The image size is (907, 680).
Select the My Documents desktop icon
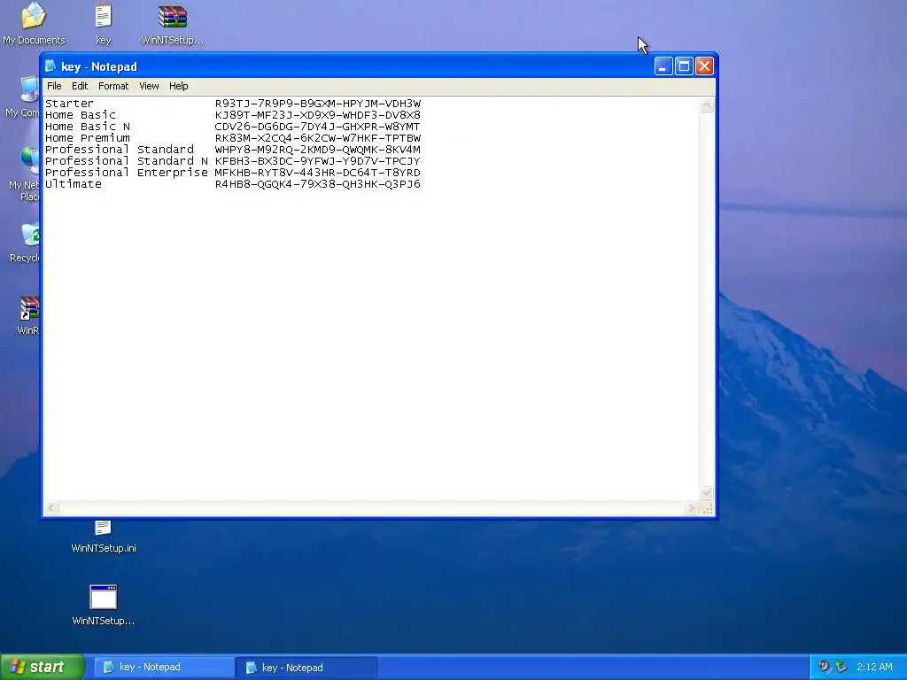[x=34, y=23]
